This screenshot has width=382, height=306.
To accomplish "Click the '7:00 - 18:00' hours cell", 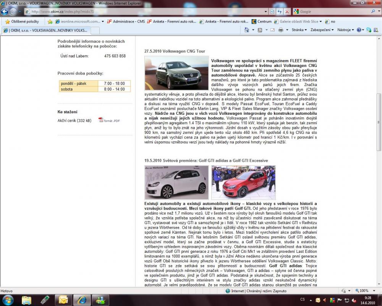I will tap(114, 83).
